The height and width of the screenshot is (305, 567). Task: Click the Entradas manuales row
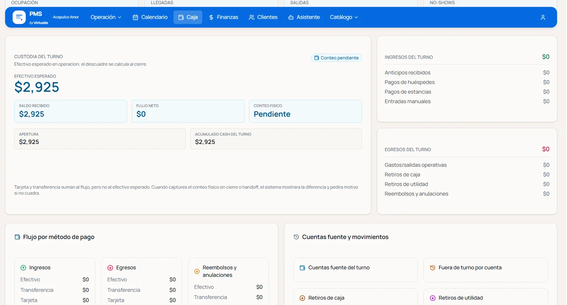pos(467,101)
